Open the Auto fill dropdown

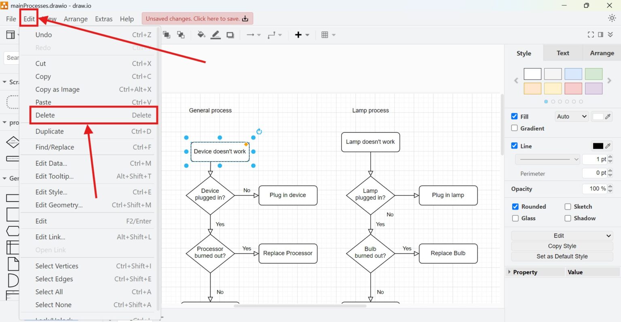click(571, 116)
